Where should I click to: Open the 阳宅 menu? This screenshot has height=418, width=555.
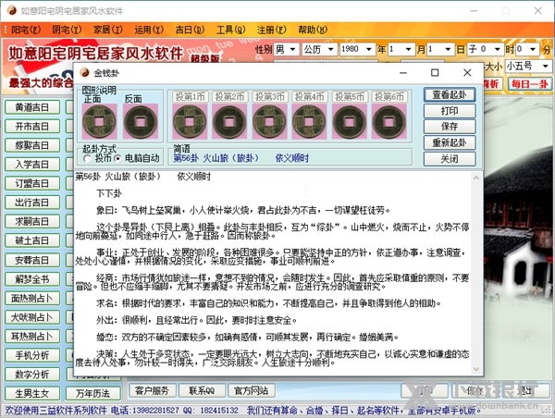tap(26, 30)
